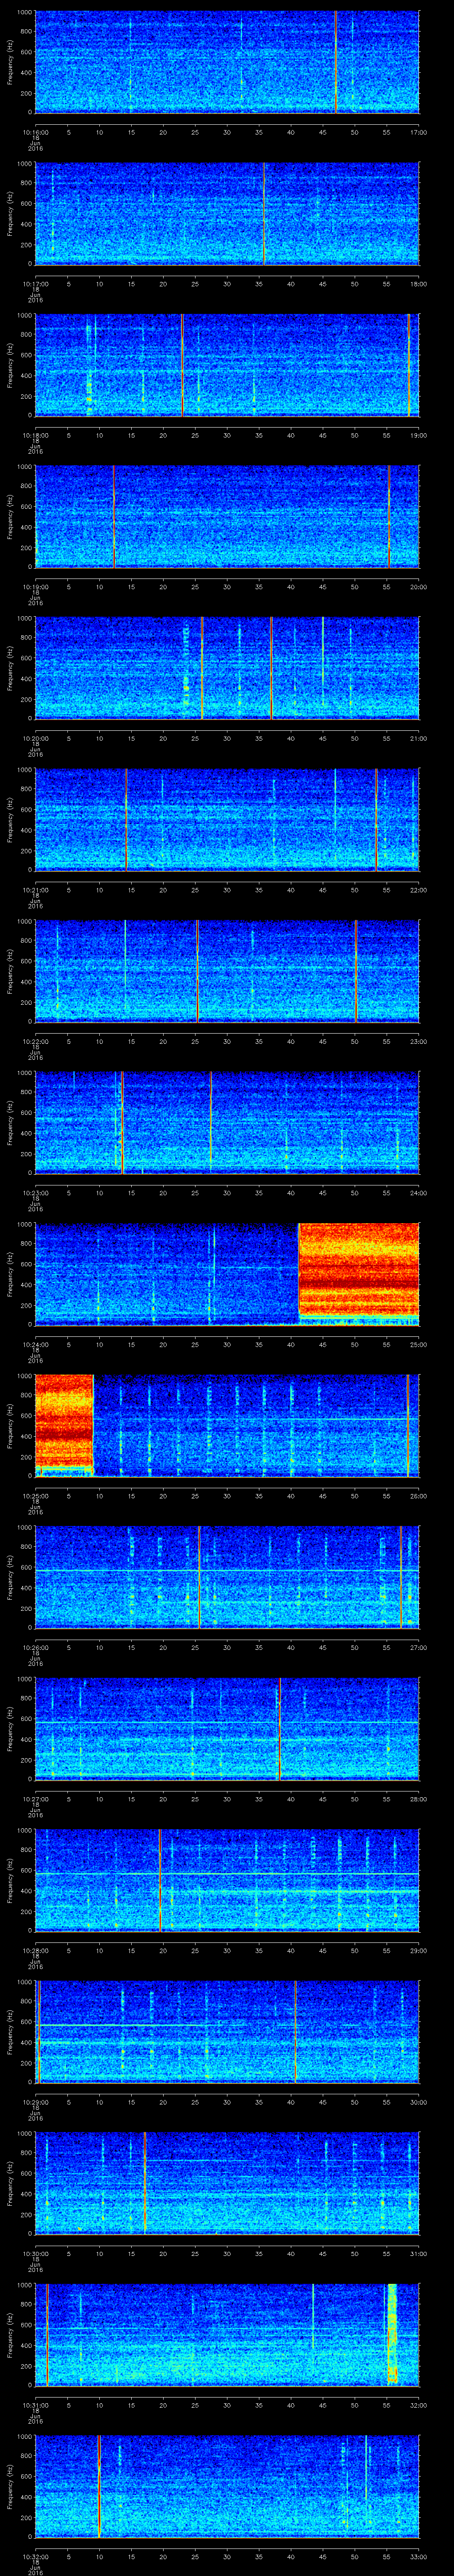Click the 10:16:00 start time label
This screenshot has height=2576, width=454.
(36, 132)
